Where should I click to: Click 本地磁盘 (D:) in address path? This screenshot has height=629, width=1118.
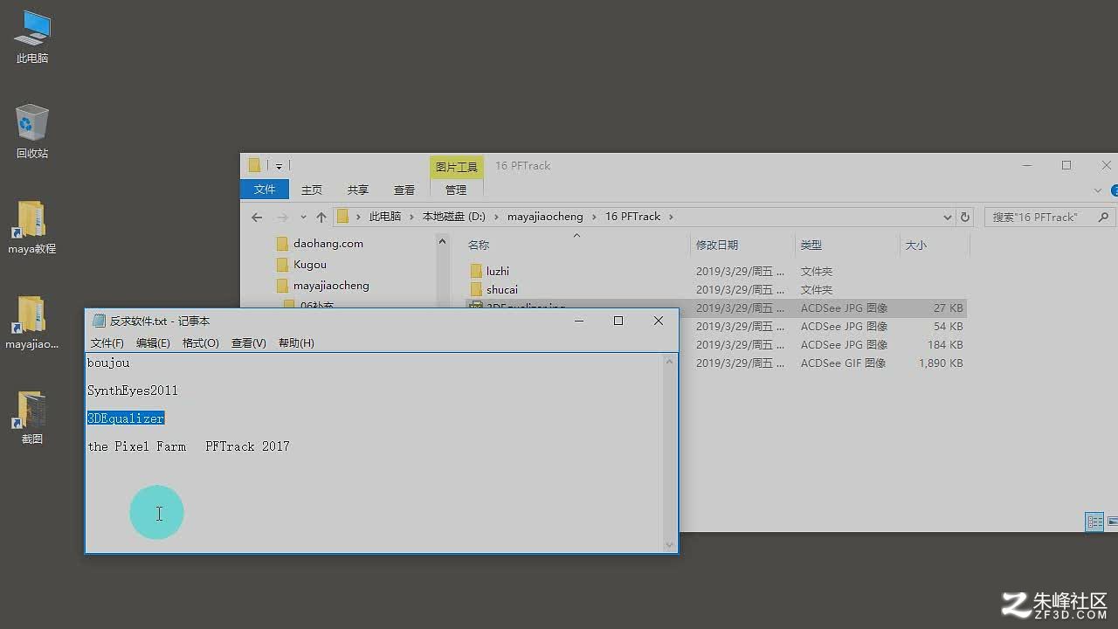[453, 217]
